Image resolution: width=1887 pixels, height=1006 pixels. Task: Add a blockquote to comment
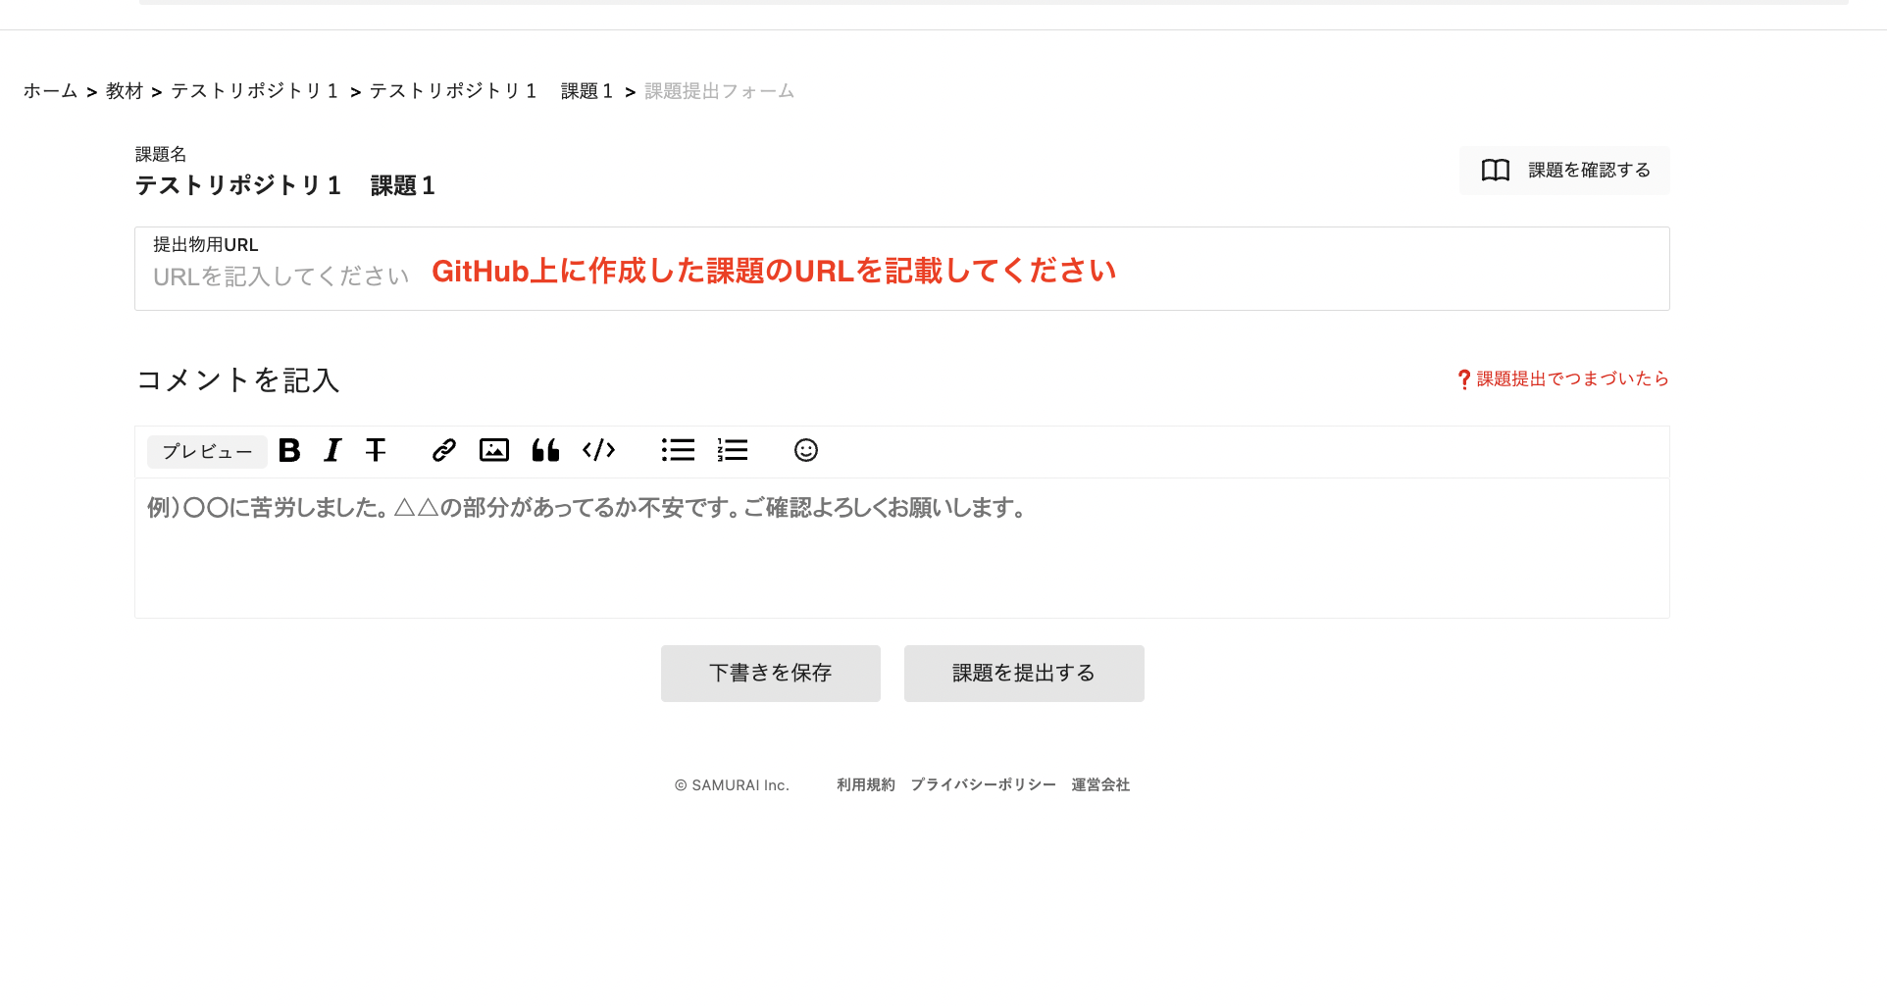(x=545, y=450)
